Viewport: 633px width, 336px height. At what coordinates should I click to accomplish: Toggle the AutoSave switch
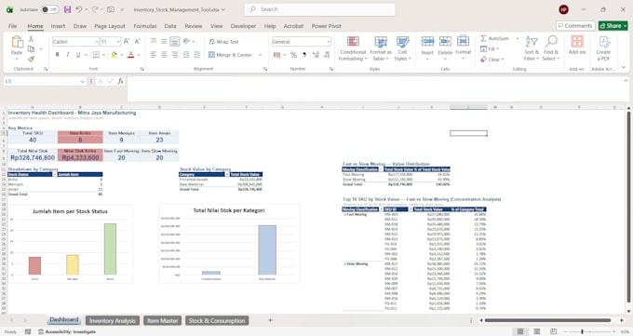(x=49, y=9)
